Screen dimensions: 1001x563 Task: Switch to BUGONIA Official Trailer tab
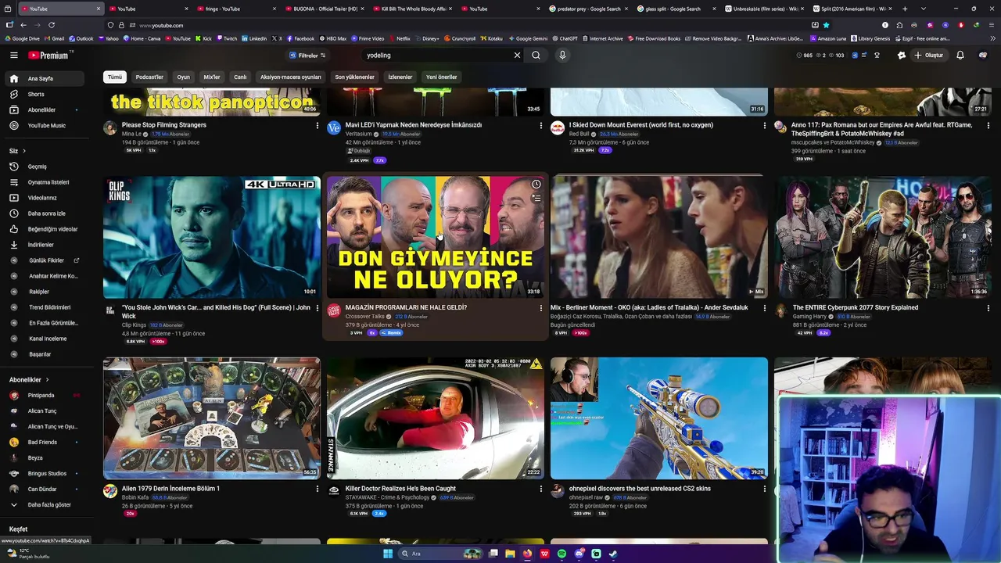pos(322,9)
